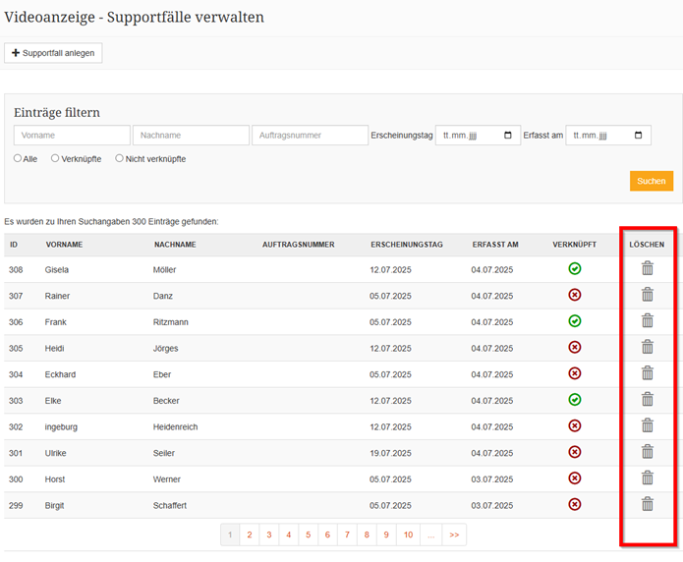The height and width of the screenshot is (562, 683).
Task: Go to results page 6
Action: [x=327, y=534]
